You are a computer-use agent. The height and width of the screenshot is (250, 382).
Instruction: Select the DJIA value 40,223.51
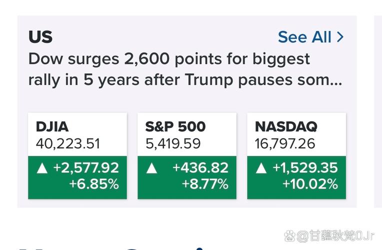point(68,144)
